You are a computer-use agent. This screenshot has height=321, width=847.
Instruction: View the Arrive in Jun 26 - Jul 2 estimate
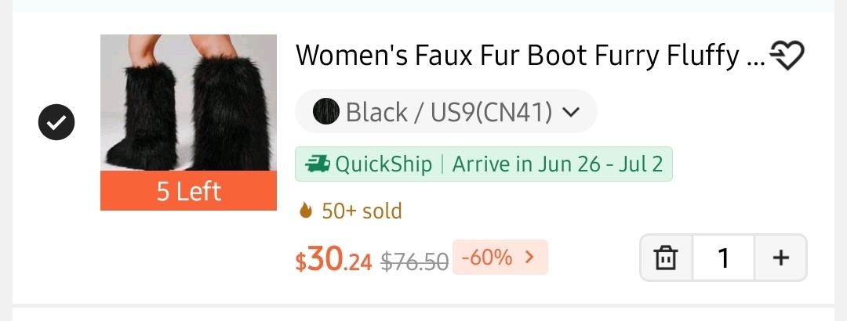coord(558,164)
